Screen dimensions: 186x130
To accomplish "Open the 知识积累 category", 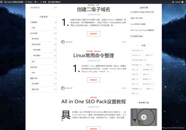I will tap(34, 33).
